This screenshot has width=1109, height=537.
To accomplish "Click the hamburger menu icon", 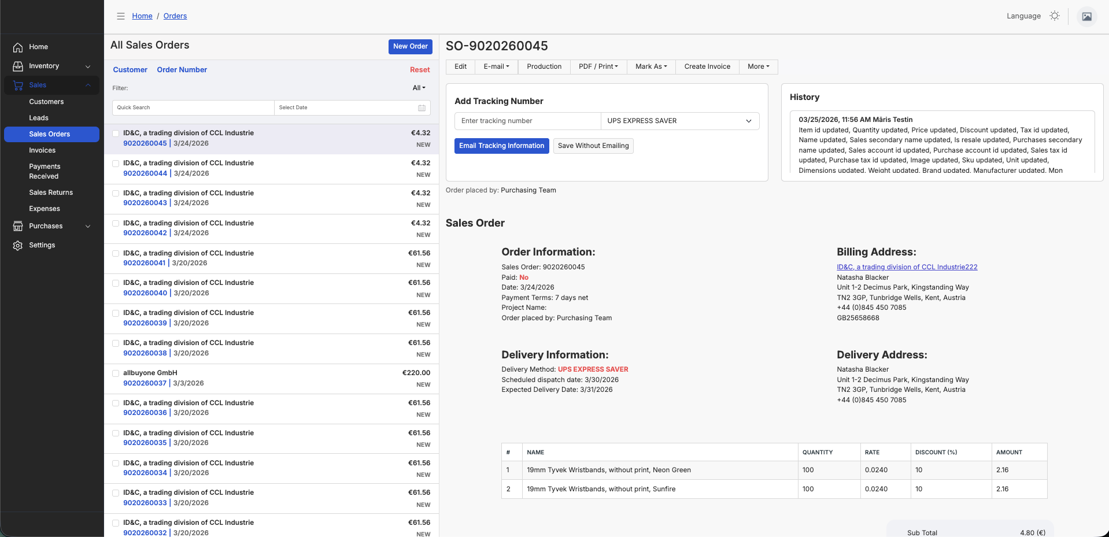I will coord(121,16).
